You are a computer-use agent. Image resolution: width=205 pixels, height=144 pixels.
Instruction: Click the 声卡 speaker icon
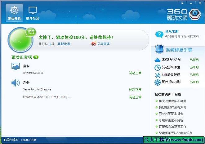click(16, 83)
